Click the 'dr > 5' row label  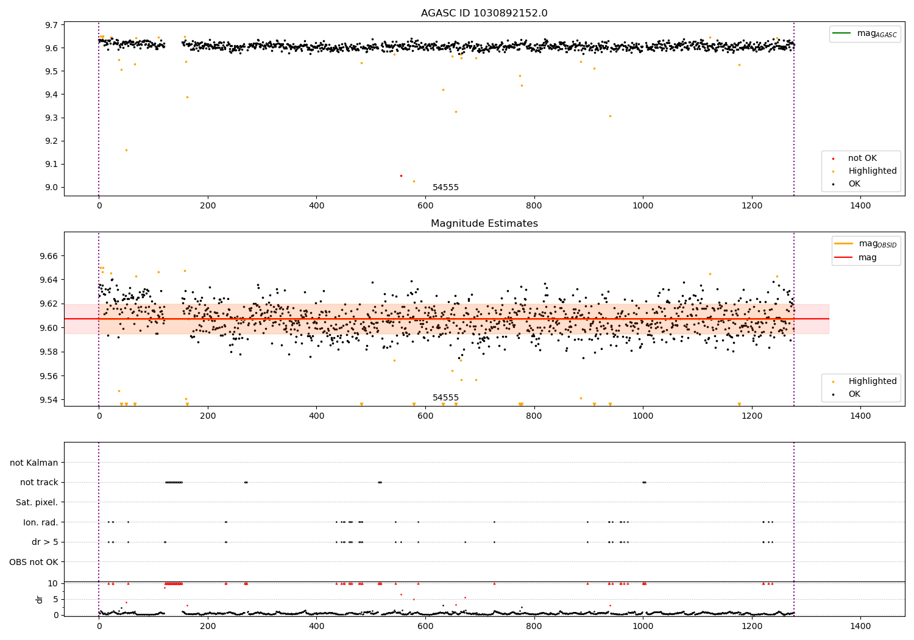[x=44, y=542]
